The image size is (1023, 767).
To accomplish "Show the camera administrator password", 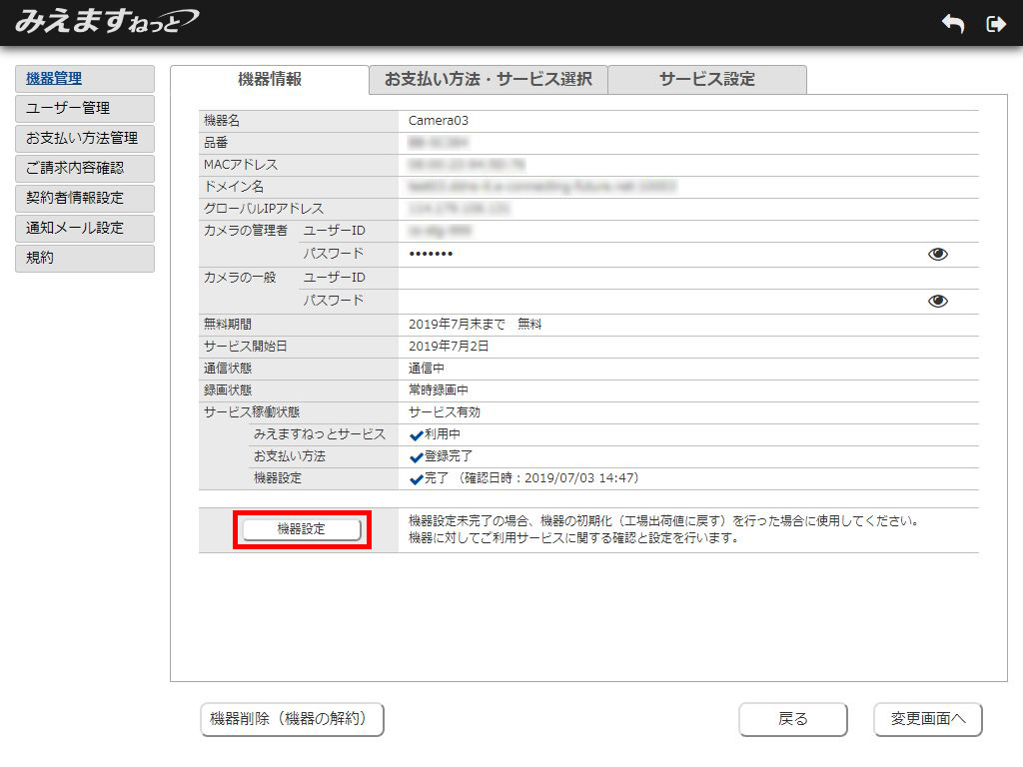I will [937, 255].
